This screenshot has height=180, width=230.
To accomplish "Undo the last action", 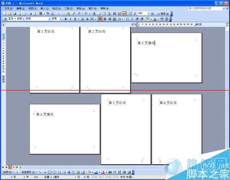I will coord(79,14).
